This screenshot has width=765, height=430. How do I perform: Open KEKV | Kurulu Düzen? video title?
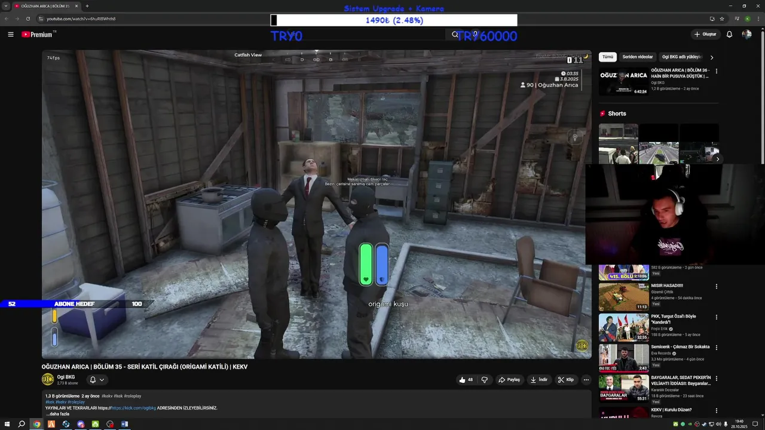(671, 410)
